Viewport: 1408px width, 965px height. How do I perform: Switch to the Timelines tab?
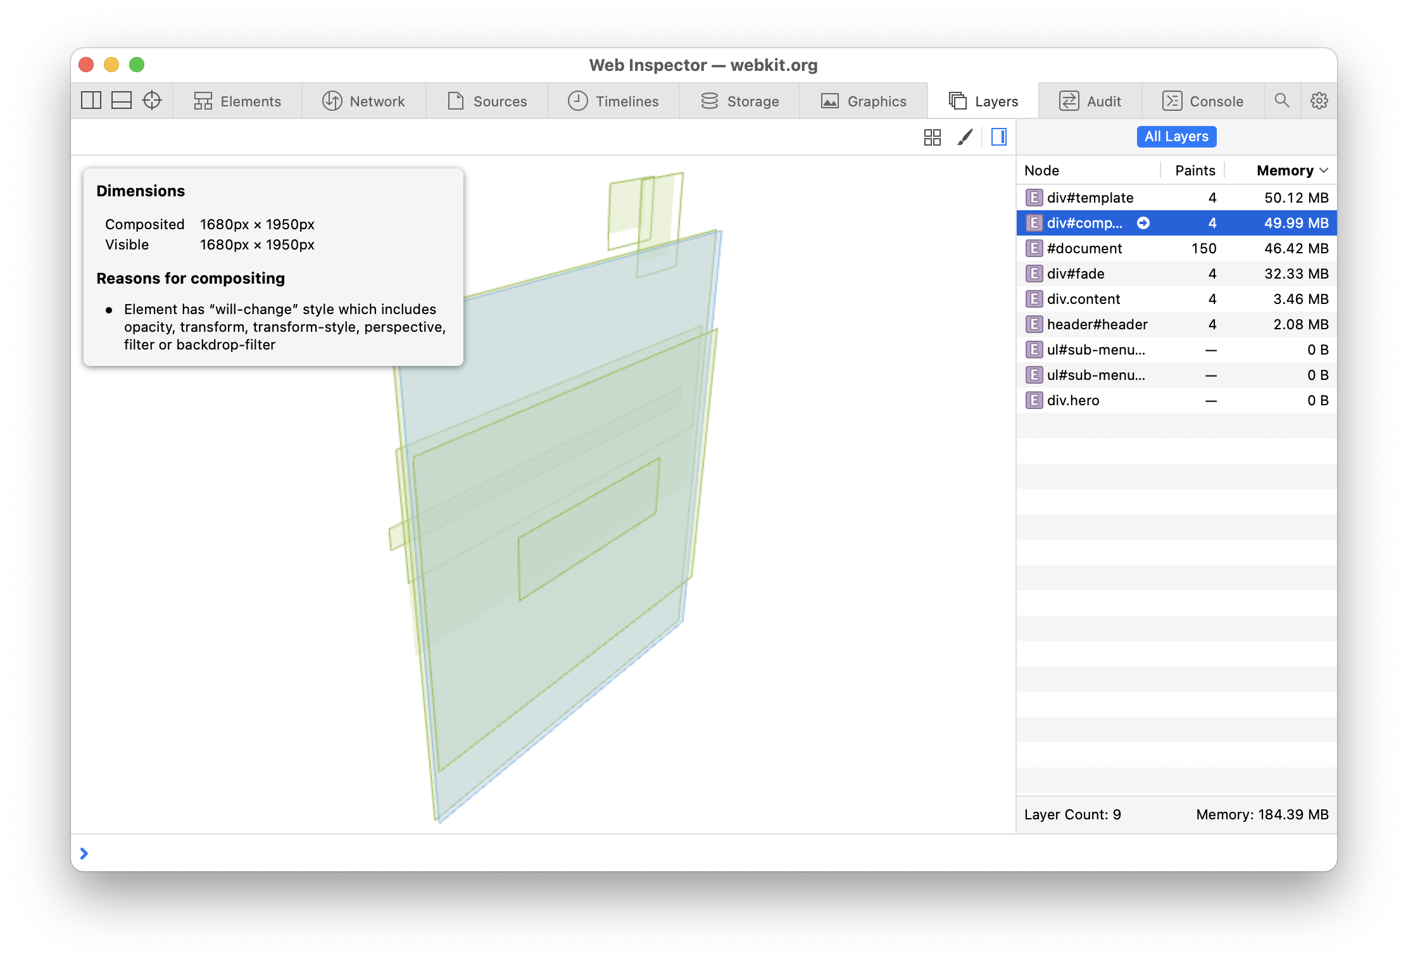(613, 101)
